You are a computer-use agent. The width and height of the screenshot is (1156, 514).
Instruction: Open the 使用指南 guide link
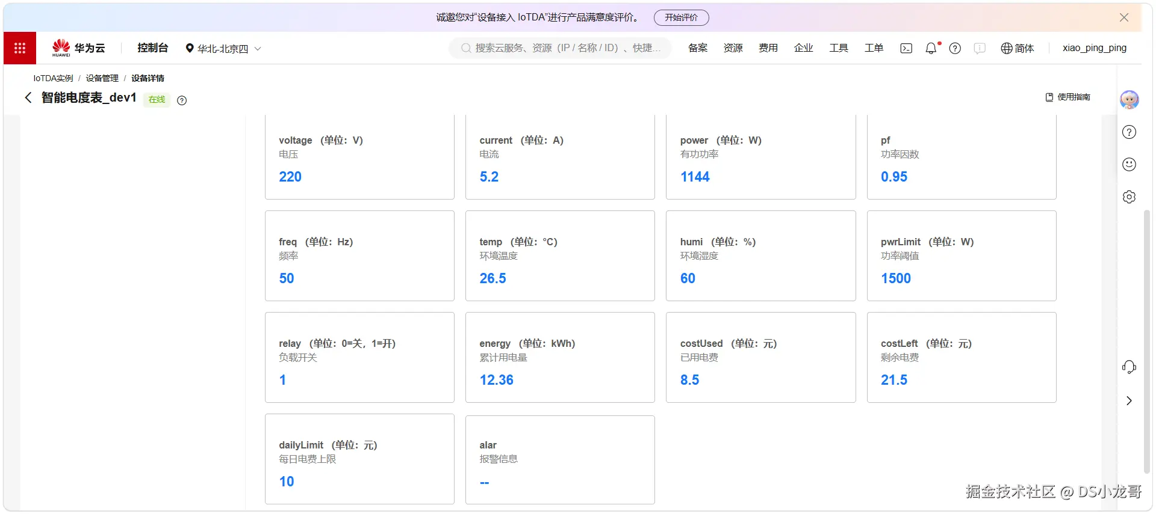pos(1067,97)
